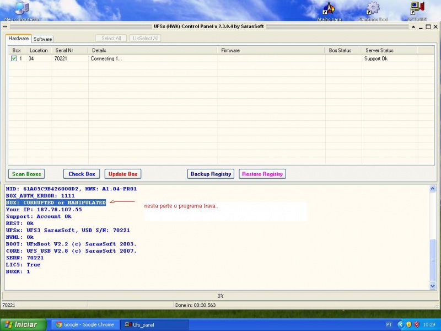Click the Details column header
The height and width of the screenshot is (331, 441).
(153, 50)
